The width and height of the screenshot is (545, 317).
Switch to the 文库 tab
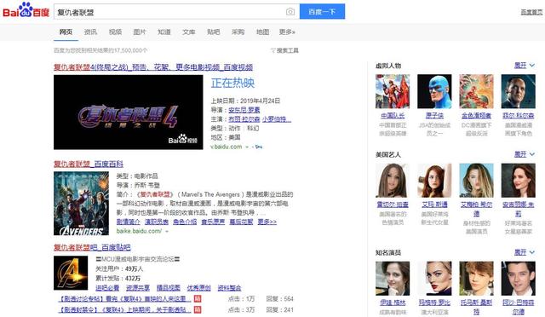pyautogui.click(x=189, y=32)
